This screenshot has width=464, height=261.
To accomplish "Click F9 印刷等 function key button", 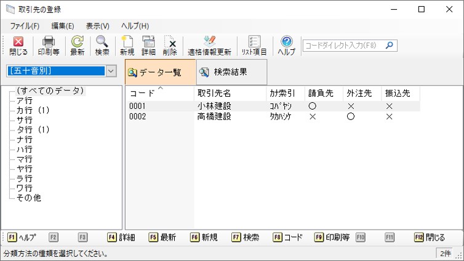I will pos(332,238).
